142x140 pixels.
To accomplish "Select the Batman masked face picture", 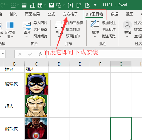I will (36, 84).
